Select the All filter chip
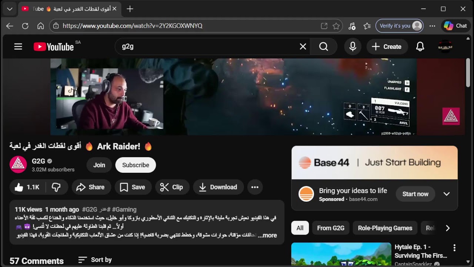 [300, 228]
